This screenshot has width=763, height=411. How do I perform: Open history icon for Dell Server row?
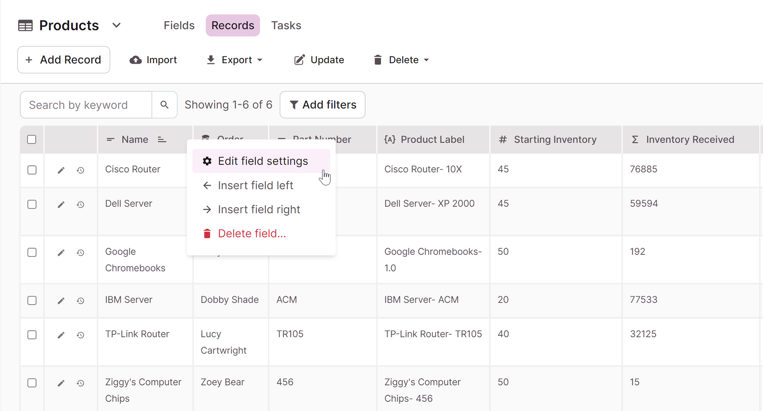point(80,204)
